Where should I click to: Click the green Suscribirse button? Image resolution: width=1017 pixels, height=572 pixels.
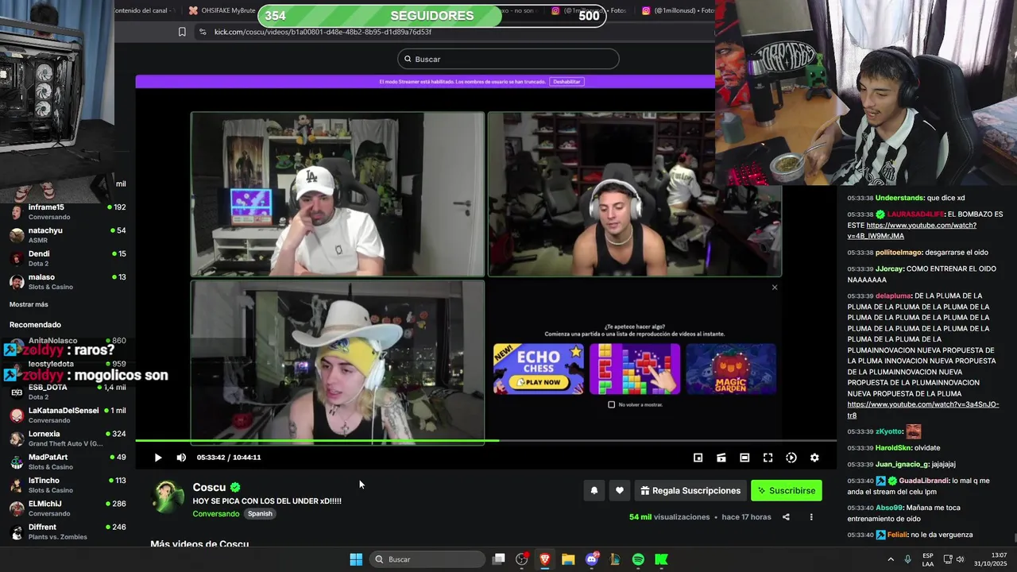(x=787, y=491)
